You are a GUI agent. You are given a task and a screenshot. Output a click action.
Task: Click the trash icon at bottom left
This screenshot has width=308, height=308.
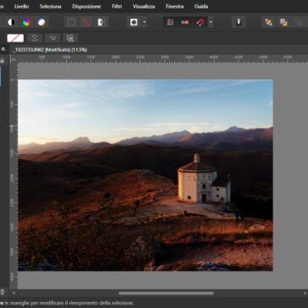[x=3, y=292]
